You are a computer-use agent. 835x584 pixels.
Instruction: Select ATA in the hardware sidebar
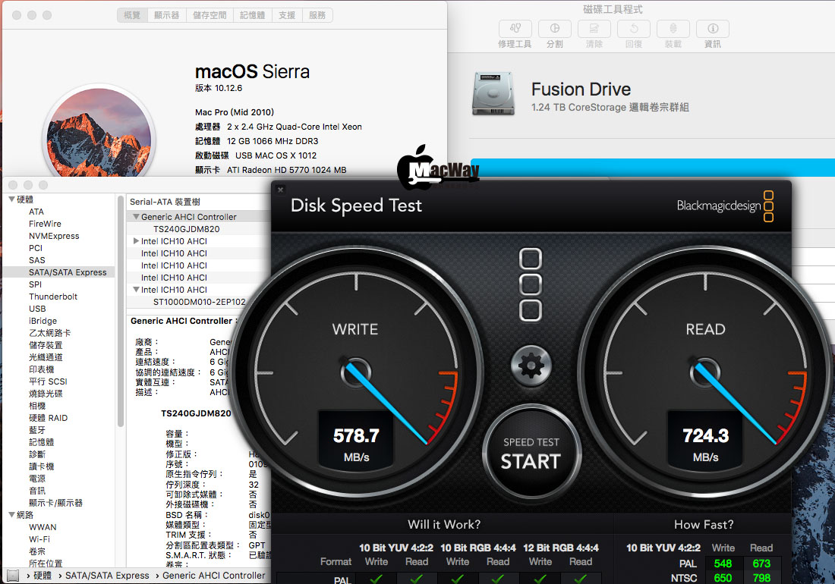coord(36,212)
